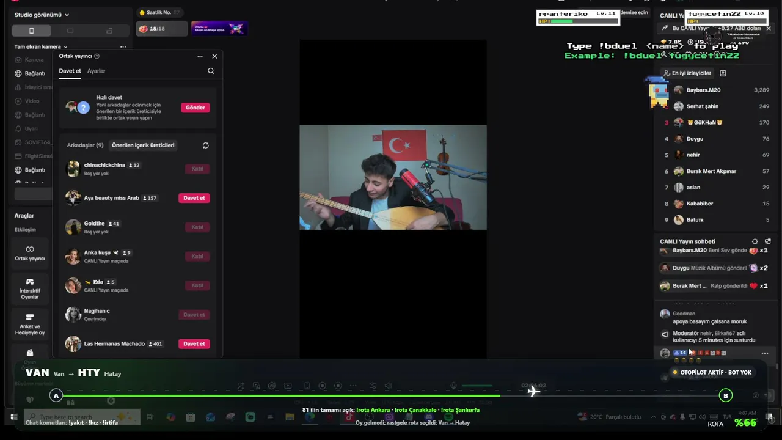Switch to the Davet et tab
Image resolution: width=782 pixels, height=440 pixels.
(70, 71)
